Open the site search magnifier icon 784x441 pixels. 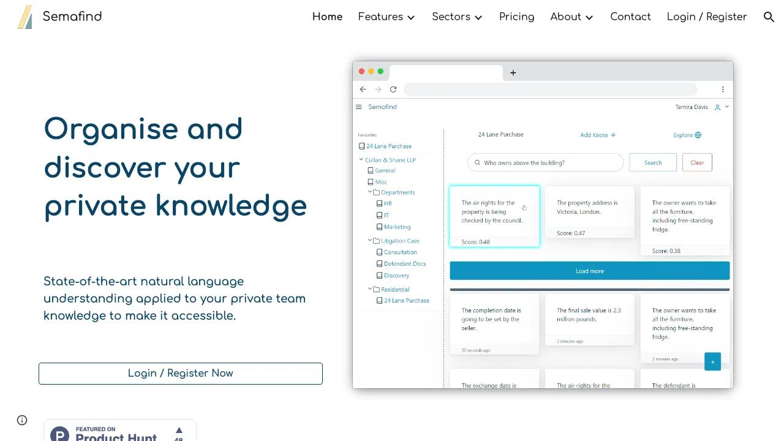click(769, 17)
